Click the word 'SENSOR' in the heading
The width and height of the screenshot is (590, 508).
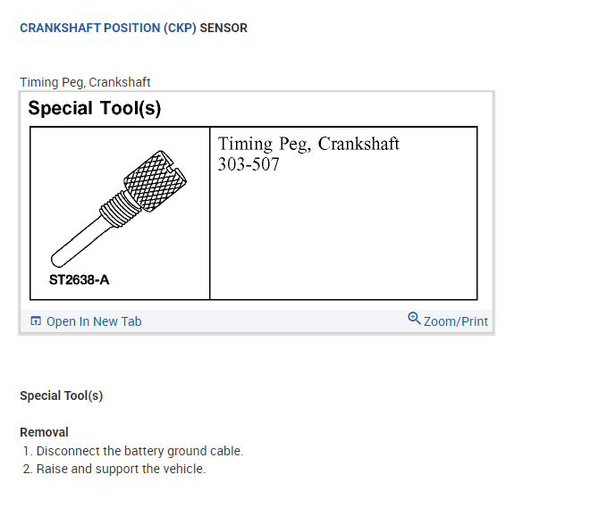[223, 28]
